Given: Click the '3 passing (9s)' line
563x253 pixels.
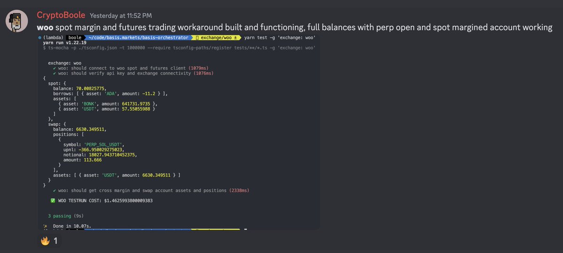Looking at the screenshot, I should [66, 216].
